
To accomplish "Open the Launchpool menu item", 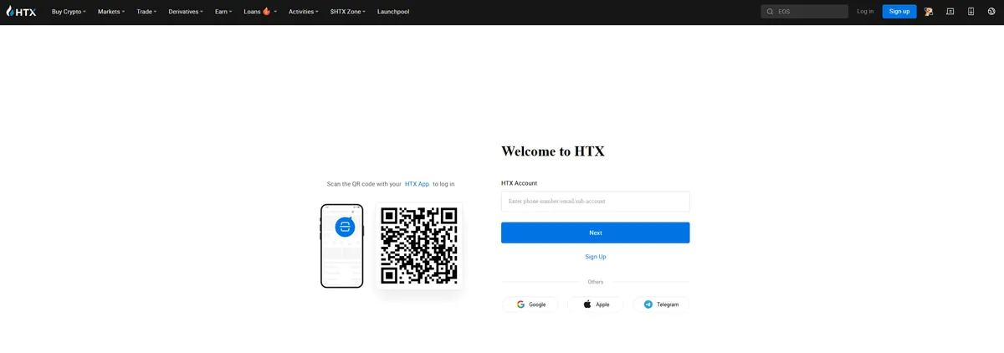I will tap(393, 12).
